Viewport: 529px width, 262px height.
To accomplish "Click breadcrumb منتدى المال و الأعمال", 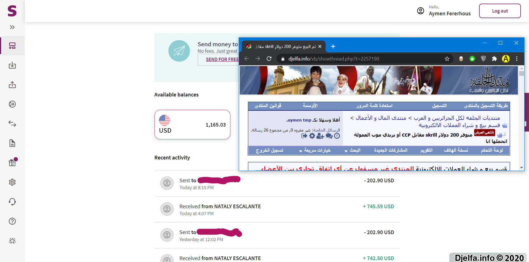I will [381, 118].
